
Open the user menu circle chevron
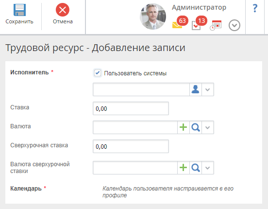pos(234,25)
